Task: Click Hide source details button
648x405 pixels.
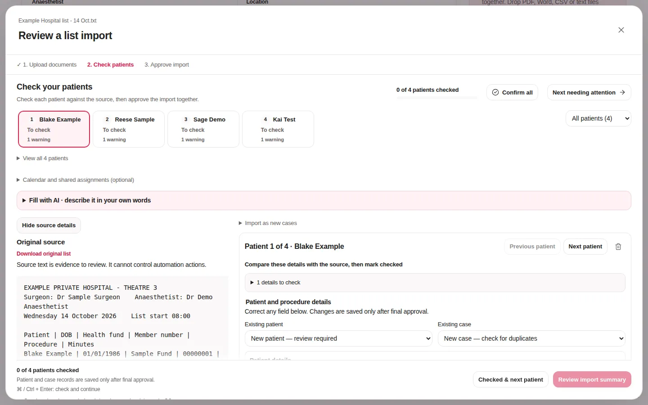Action: pos(49,225)
